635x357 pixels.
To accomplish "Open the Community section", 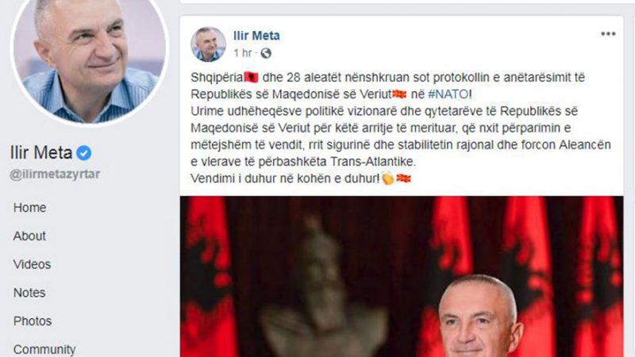I will tap(44, 349).
